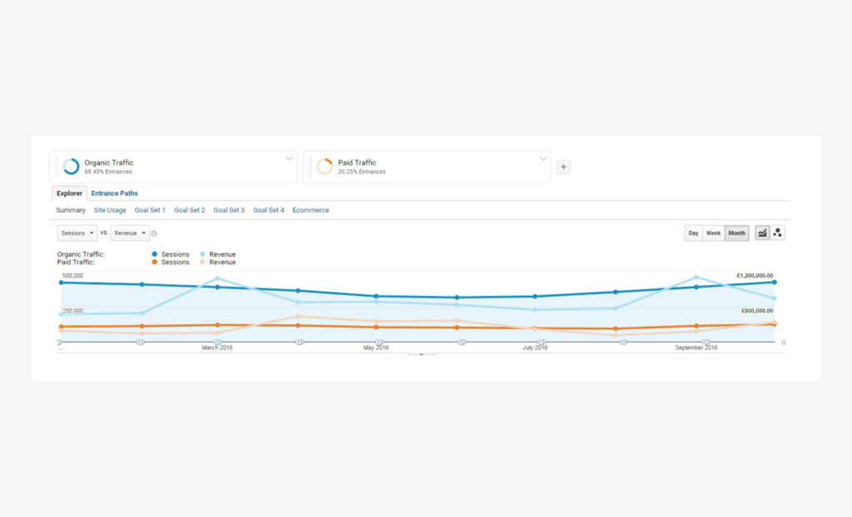Click the May 2016 axis label
This screenshot has height=517, width=852.
[x=376, y=348]
